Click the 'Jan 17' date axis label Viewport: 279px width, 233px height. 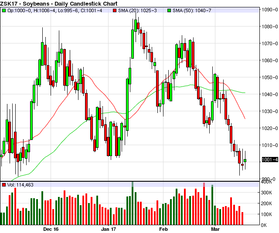point(109,229)
